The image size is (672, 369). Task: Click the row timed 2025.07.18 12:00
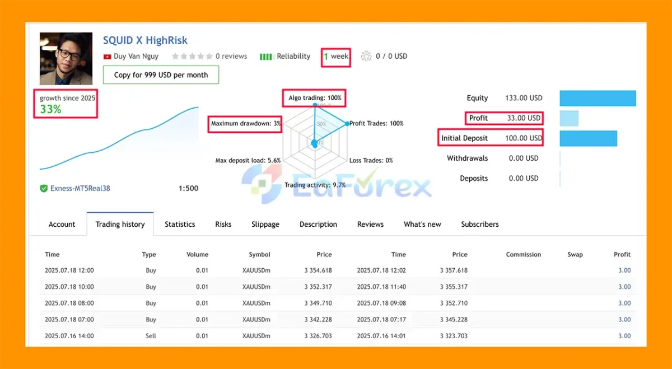338,270
